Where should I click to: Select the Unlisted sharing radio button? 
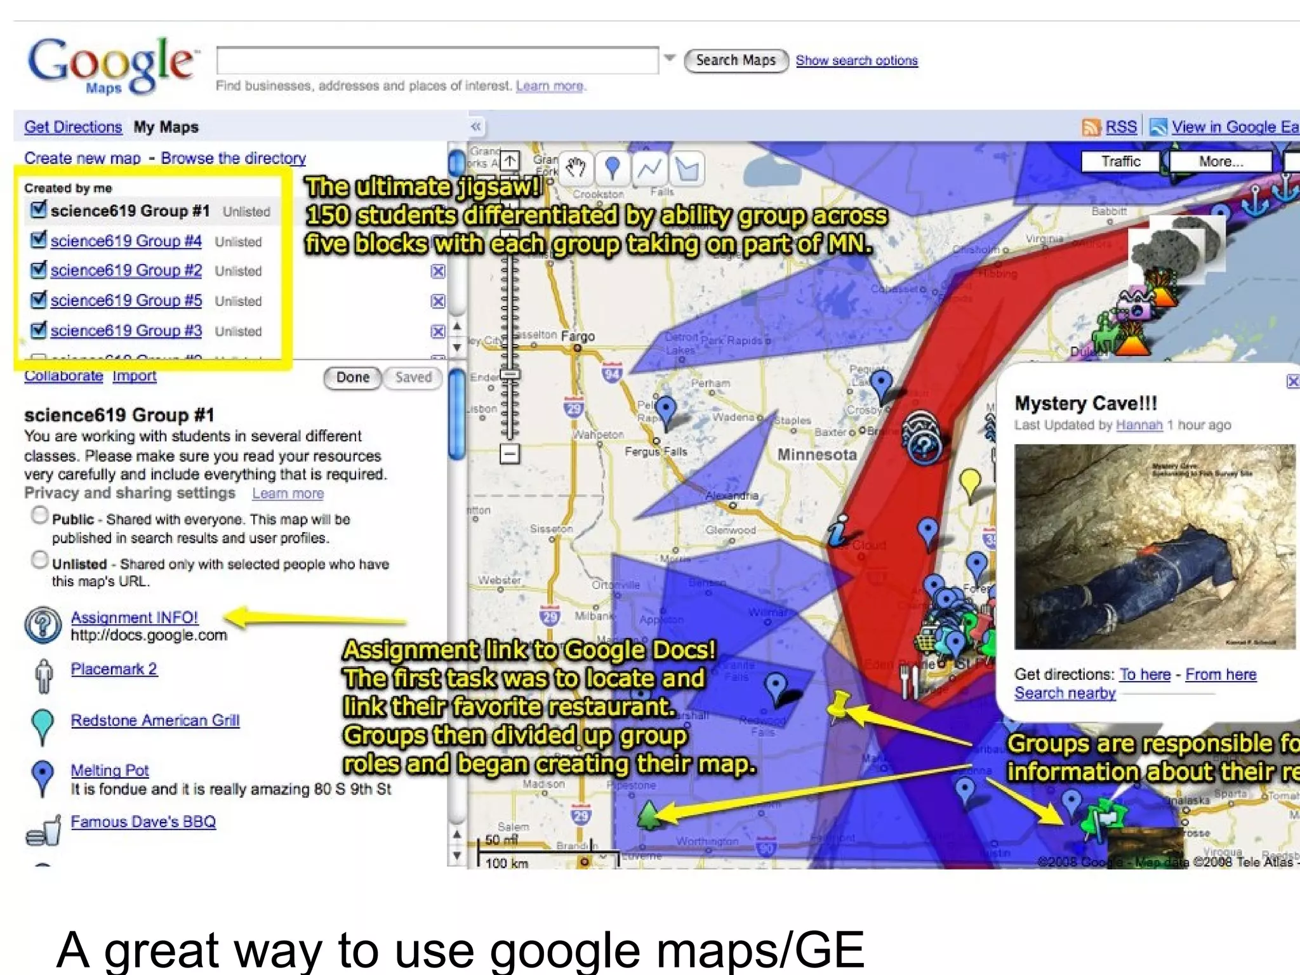[x=39, y=559]
